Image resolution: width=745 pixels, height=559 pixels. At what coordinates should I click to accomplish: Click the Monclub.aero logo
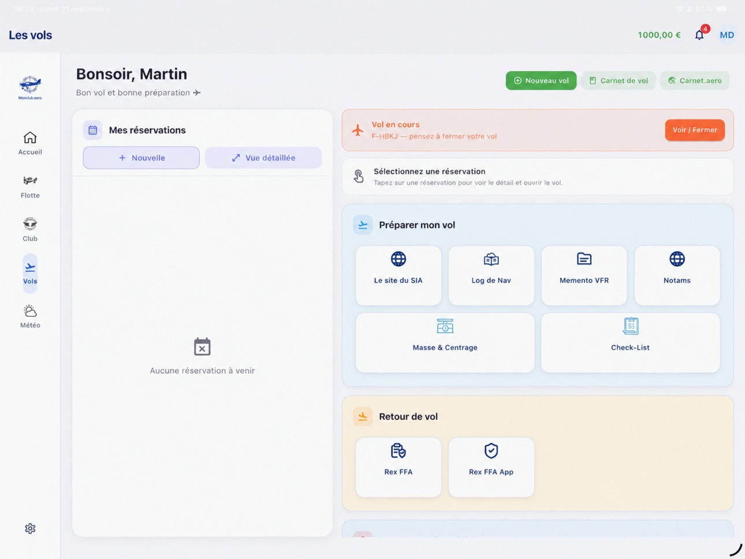[x=30, y=88]
